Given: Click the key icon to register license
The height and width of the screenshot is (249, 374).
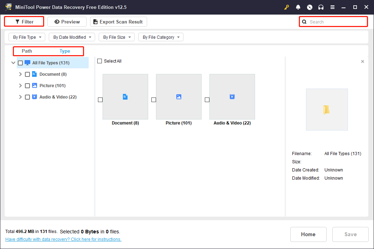Looking at the screenshot, I should pyautogui.click(x=287, y=7).
